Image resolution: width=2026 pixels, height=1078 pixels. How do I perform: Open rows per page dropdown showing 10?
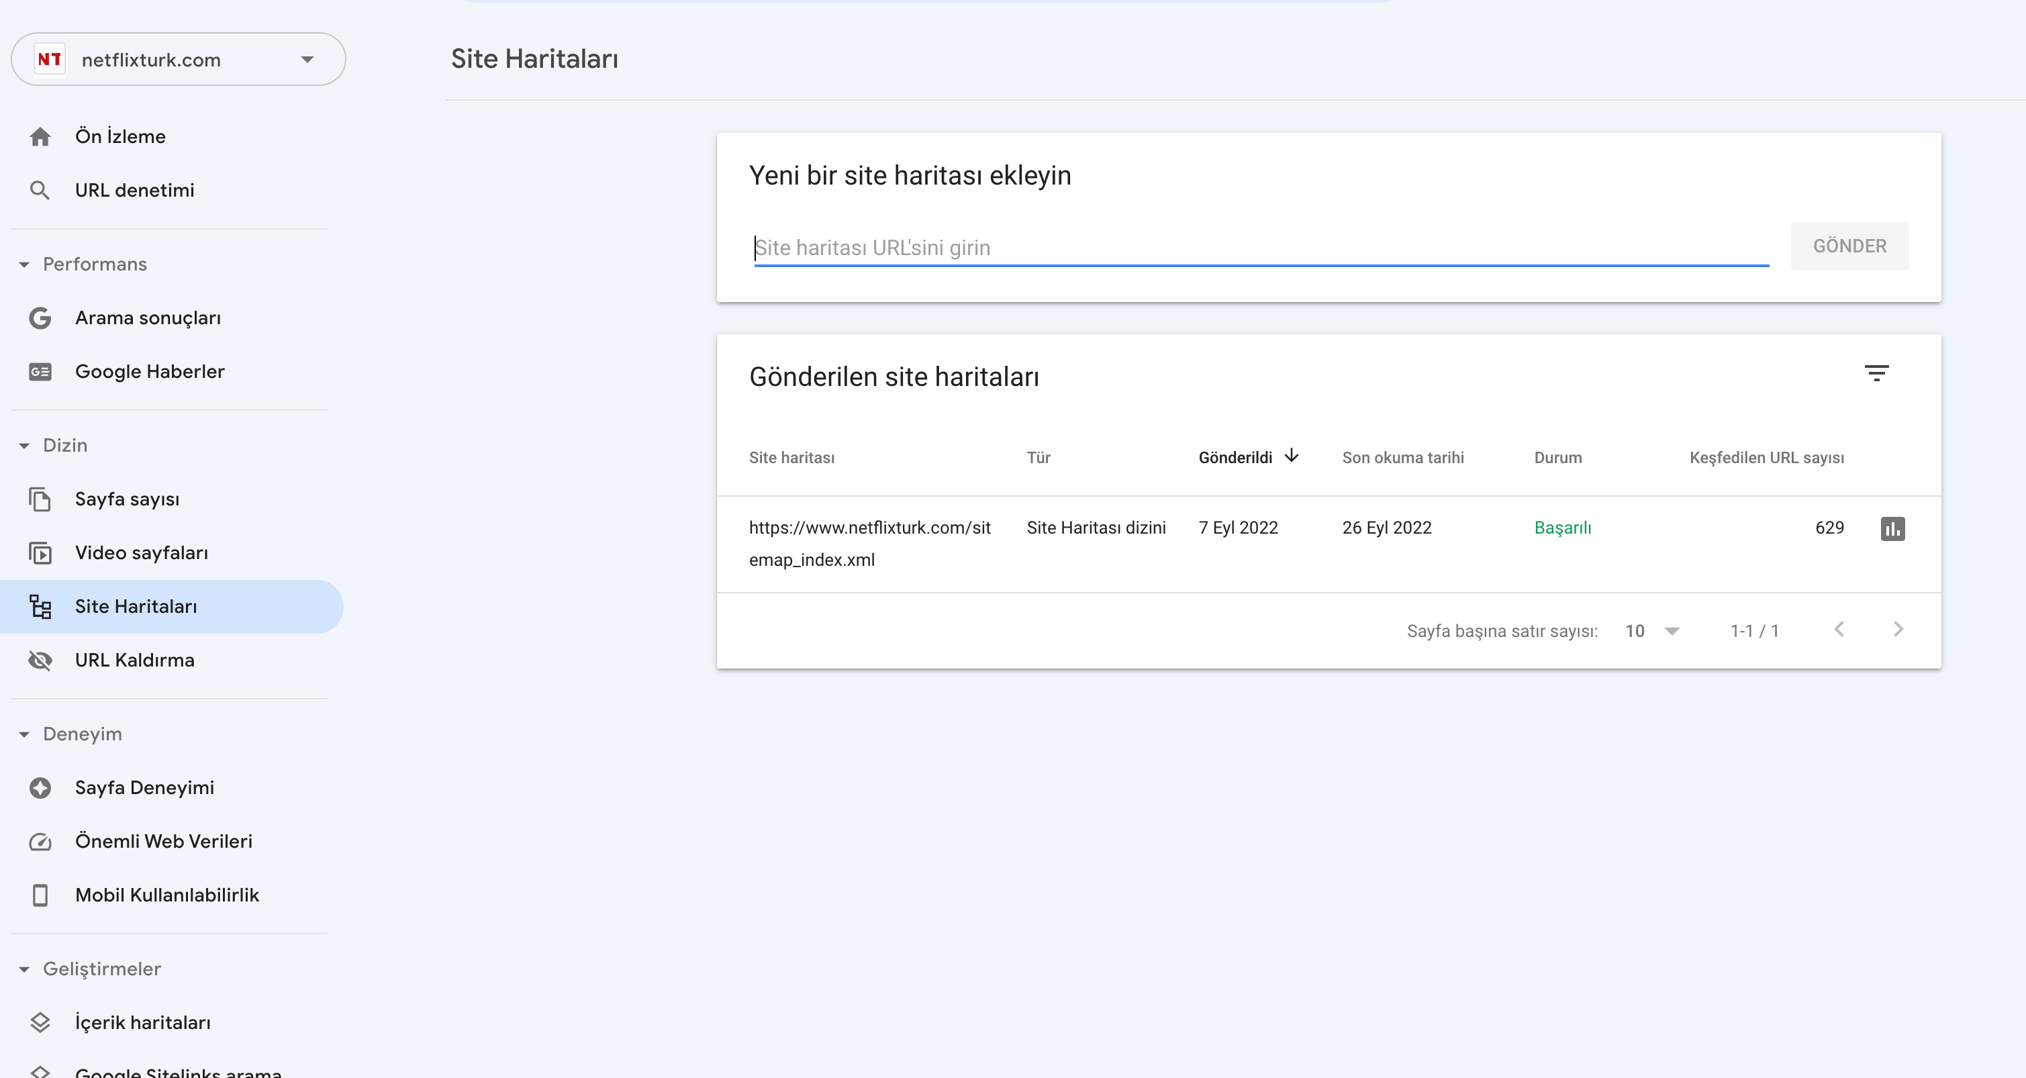pos(1651,630)
